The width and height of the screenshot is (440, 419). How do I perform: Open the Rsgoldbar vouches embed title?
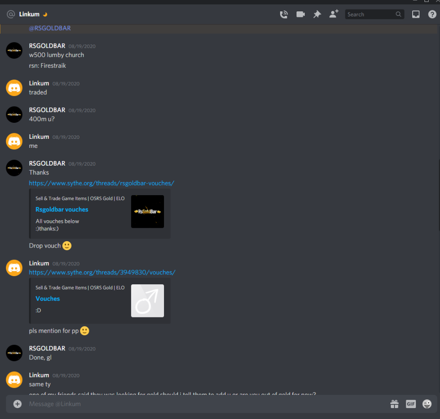[62, 209]
